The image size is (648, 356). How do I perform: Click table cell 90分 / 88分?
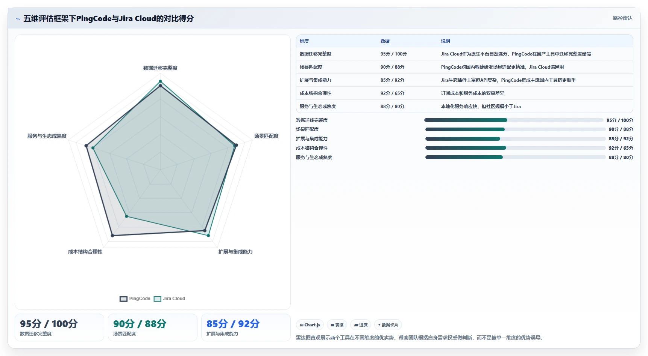point(392,67)
